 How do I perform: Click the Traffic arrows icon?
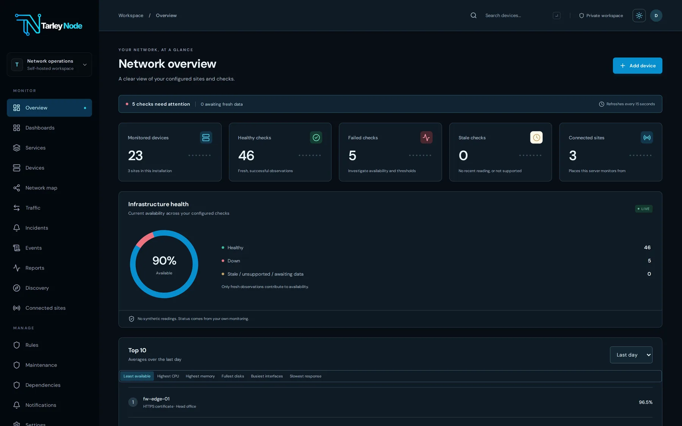click(17, 208)
